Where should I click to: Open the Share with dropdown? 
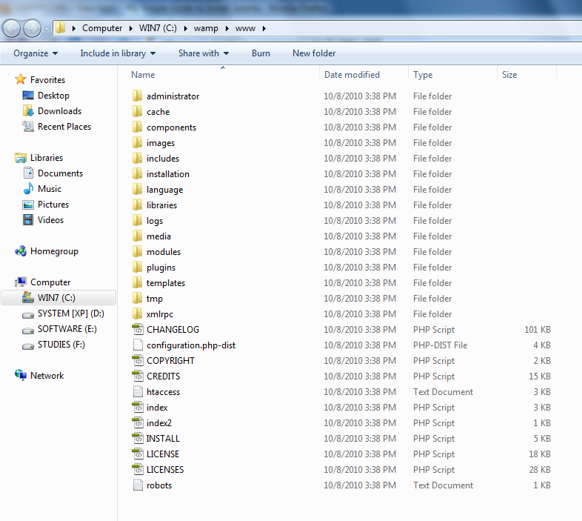[x=204, y=53]
